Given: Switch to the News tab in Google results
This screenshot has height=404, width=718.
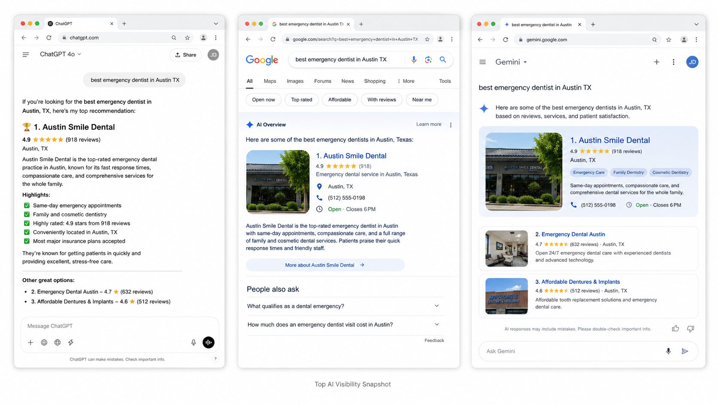Looking at the screenshot, I should pyautogui.click(x=347, y=81).
